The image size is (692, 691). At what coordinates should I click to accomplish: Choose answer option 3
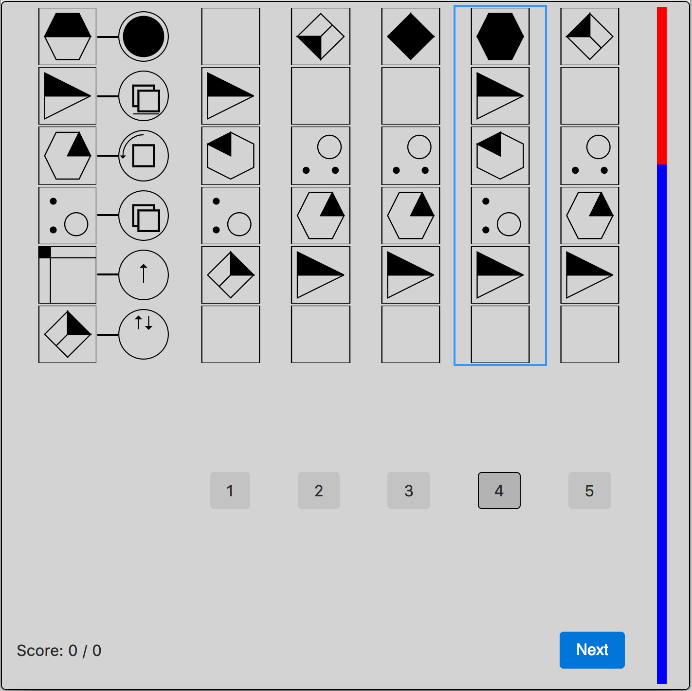[x=409, y=491]
